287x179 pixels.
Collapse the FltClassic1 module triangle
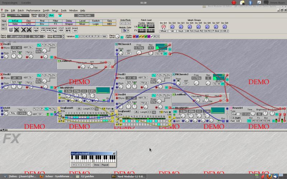tap(116, 44)
